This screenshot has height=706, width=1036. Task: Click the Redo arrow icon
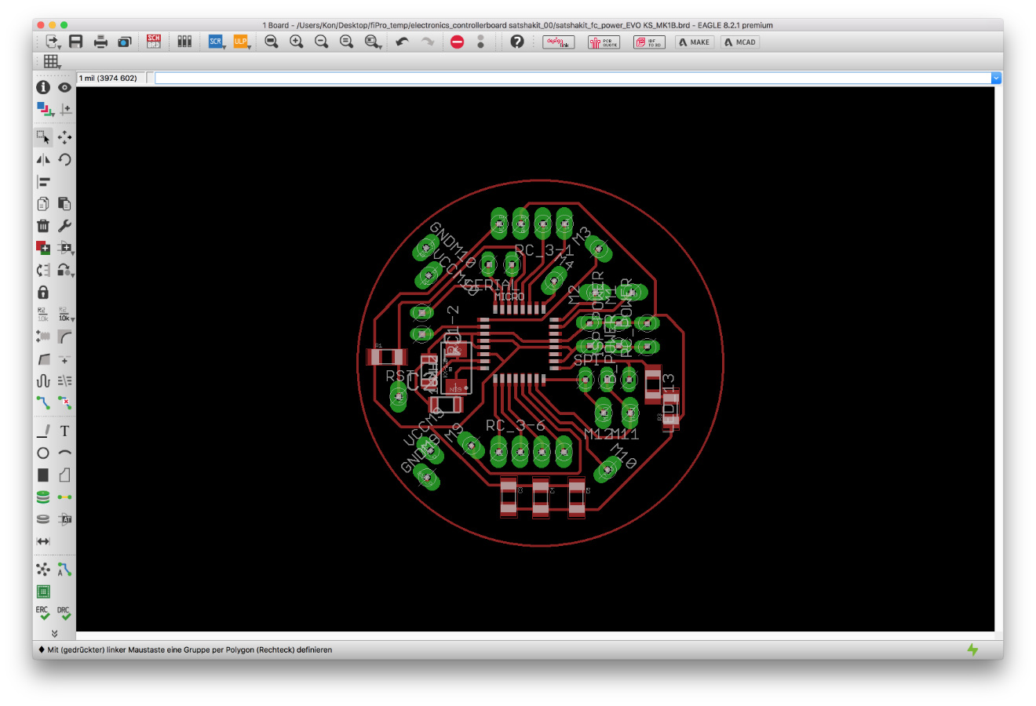[x=428, y=42]
